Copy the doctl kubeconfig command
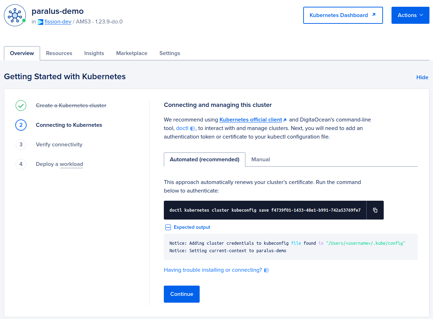433x319 pixels. pyautogui.click(x=375, y=210)
